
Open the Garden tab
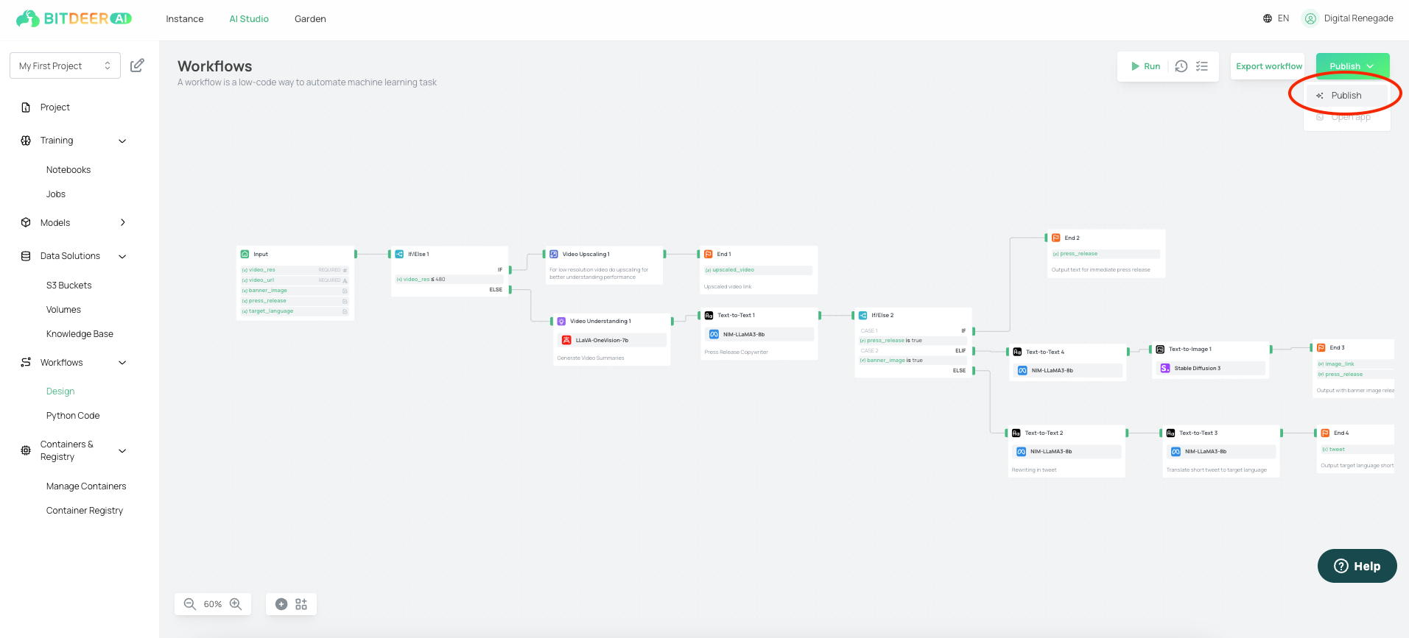(310, 18)
